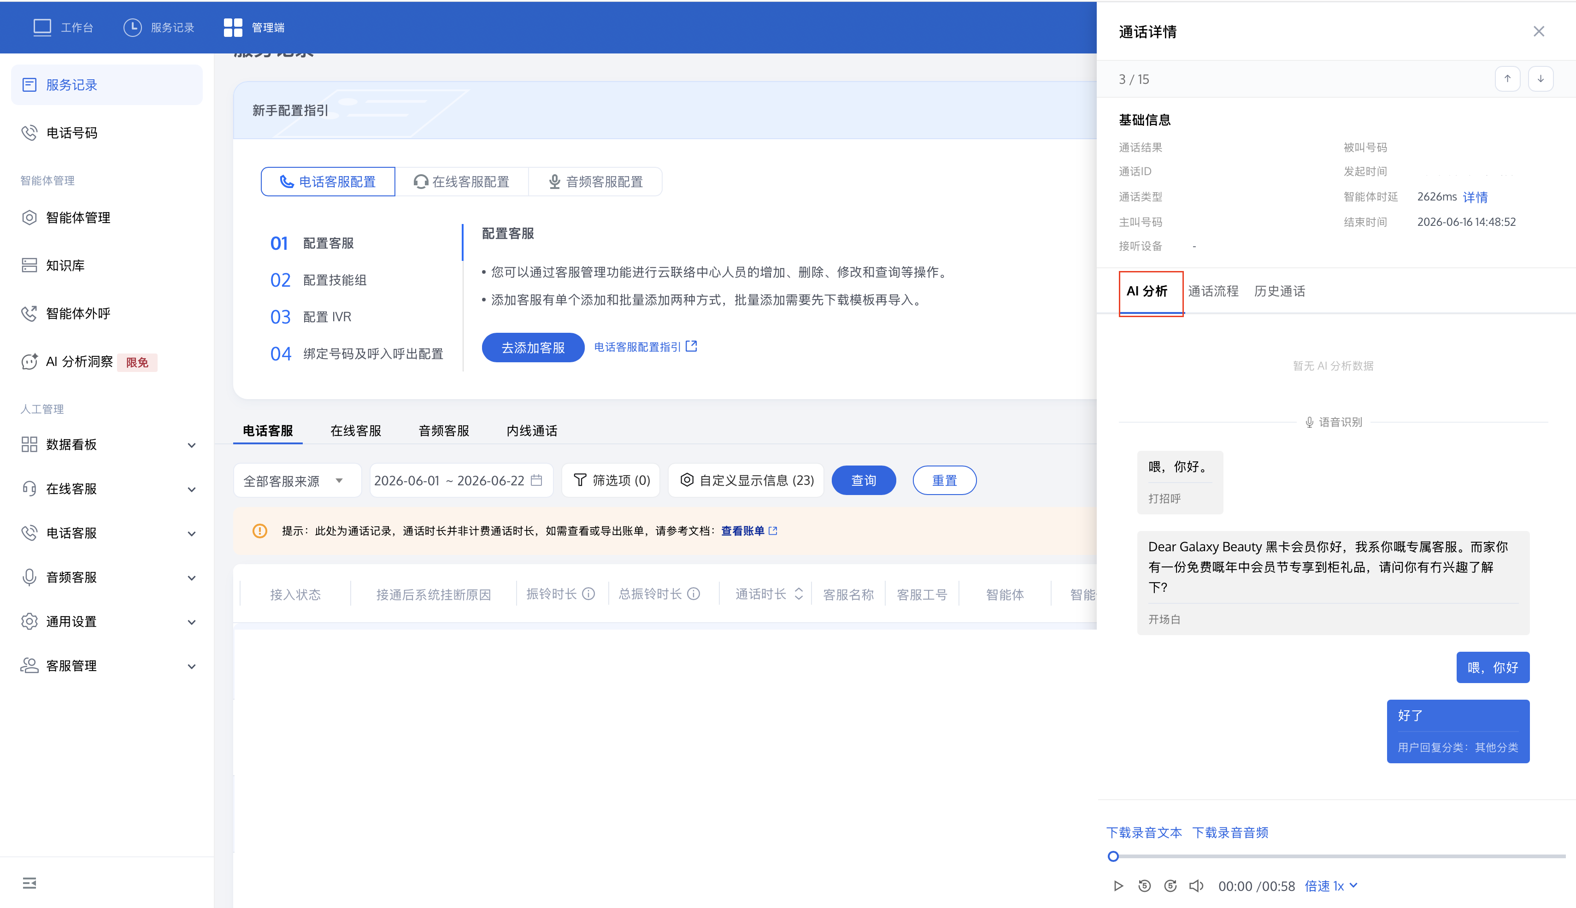This screenshot has width=1576, height=908.
Task: Click the 智能体外呼 outbound call icon
Action: click(x=29, y=314)
